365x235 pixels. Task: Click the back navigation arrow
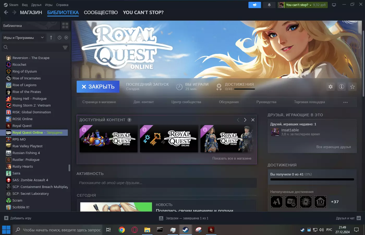6,12
